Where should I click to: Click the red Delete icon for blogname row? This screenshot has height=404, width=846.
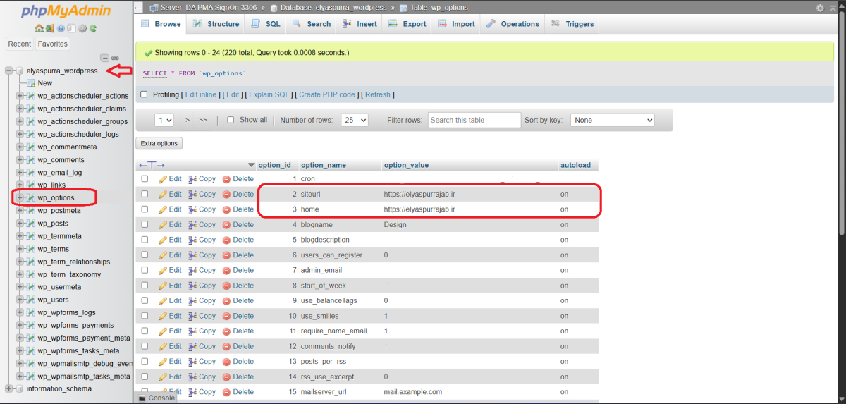(226, 225)
